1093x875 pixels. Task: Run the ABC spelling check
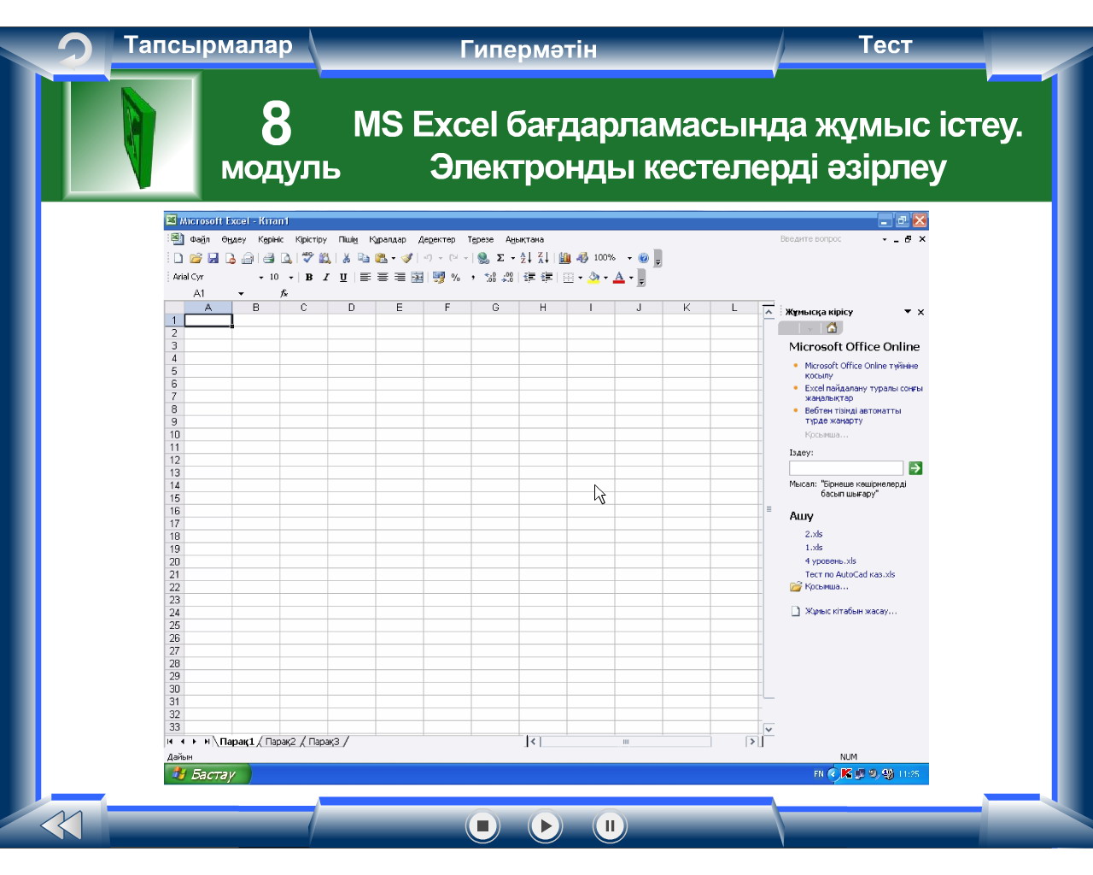307,258
